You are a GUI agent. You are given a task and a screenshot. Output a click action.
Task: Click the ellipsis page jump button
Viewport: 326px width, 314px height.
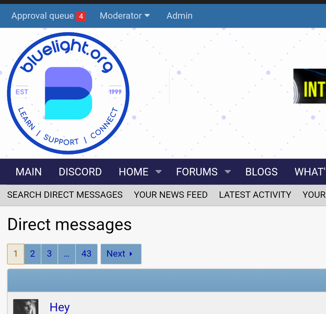pyautogui.click(x=67, y=254)
